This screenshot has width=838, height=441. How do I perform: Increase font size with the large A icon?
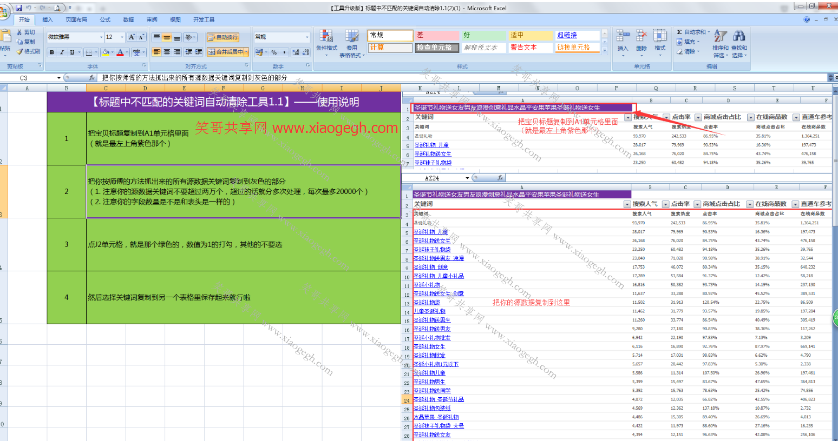pos(132,37)
